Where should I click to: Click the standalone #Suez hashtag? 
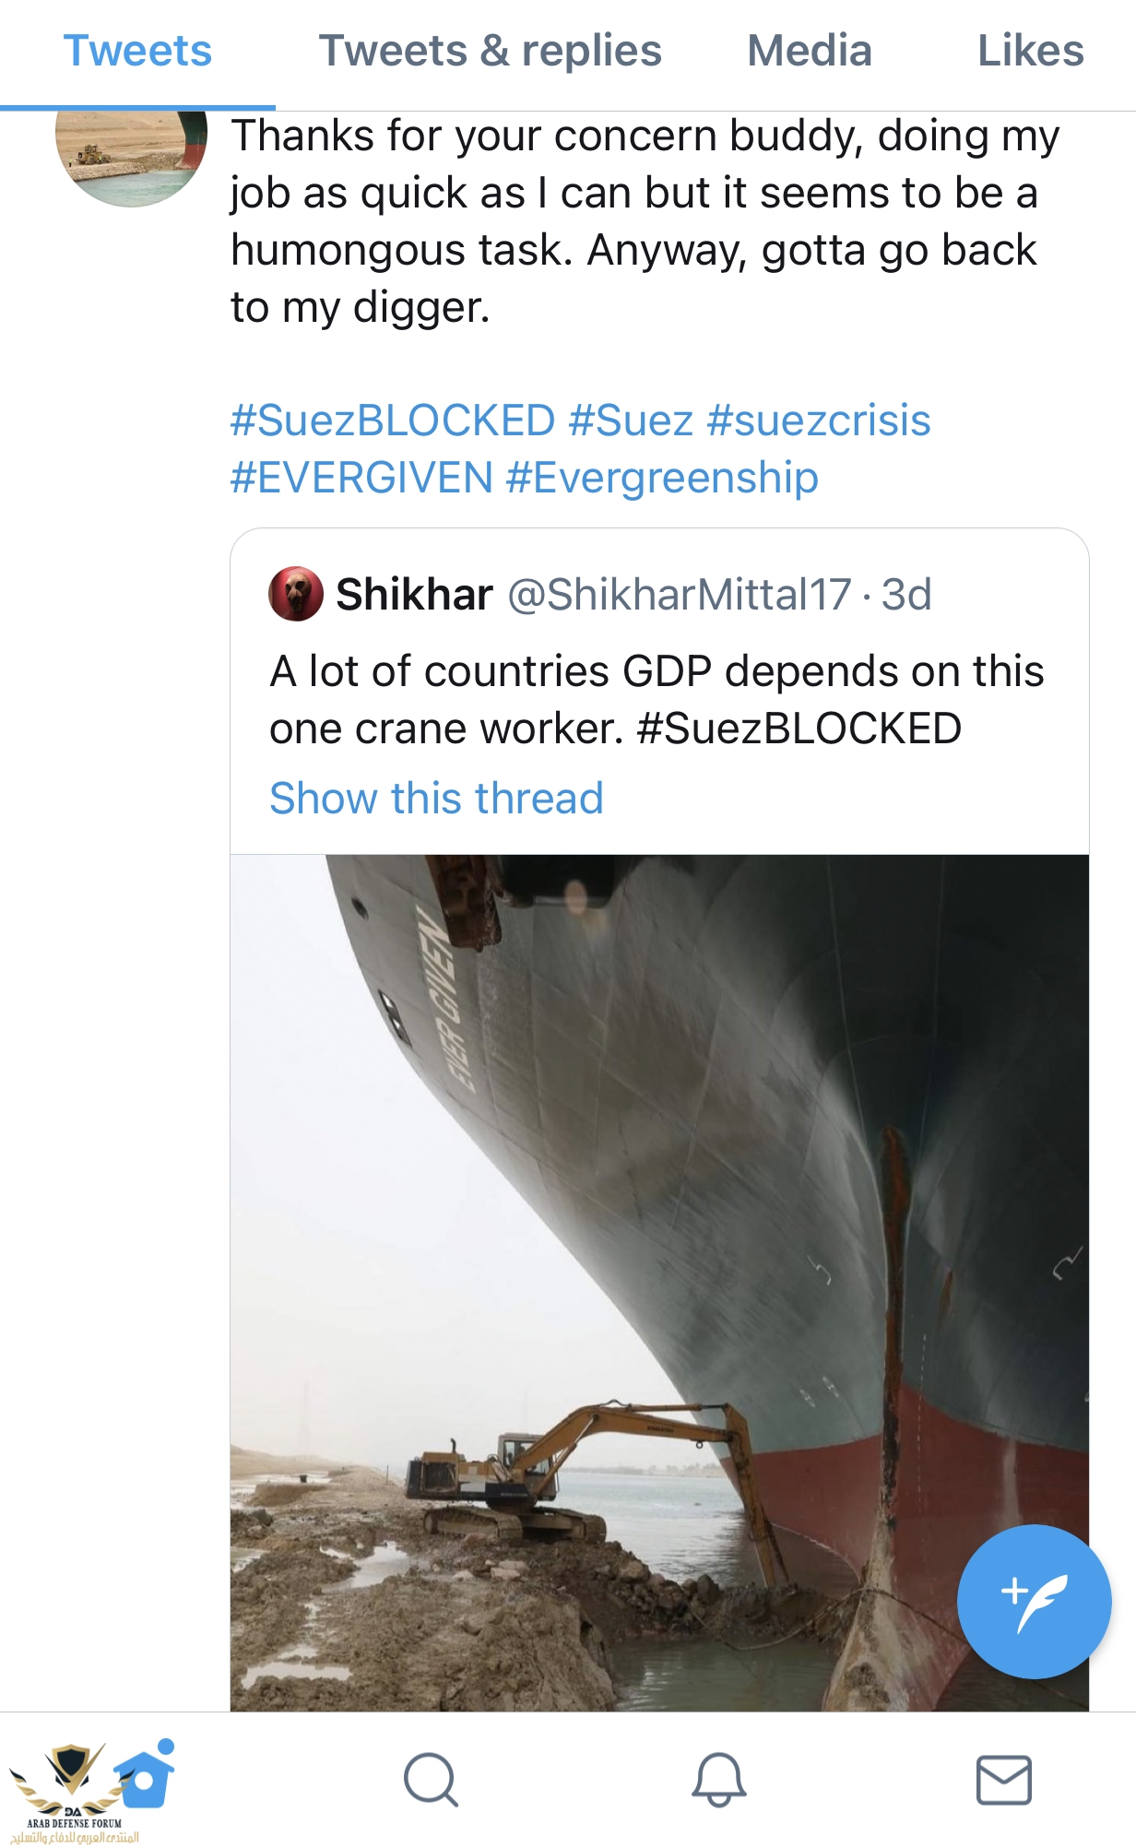pyautogui.click(x=631, y=421)
